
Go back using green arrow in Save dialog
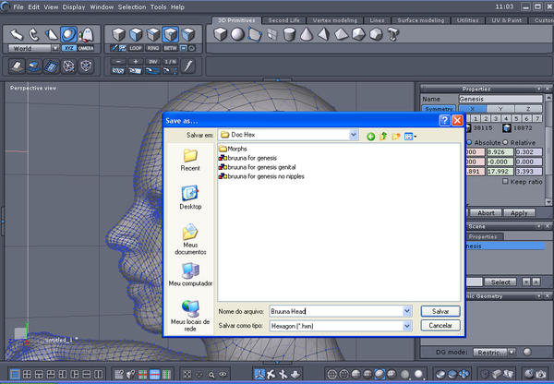pyautogui.click(x=370, y=137)
